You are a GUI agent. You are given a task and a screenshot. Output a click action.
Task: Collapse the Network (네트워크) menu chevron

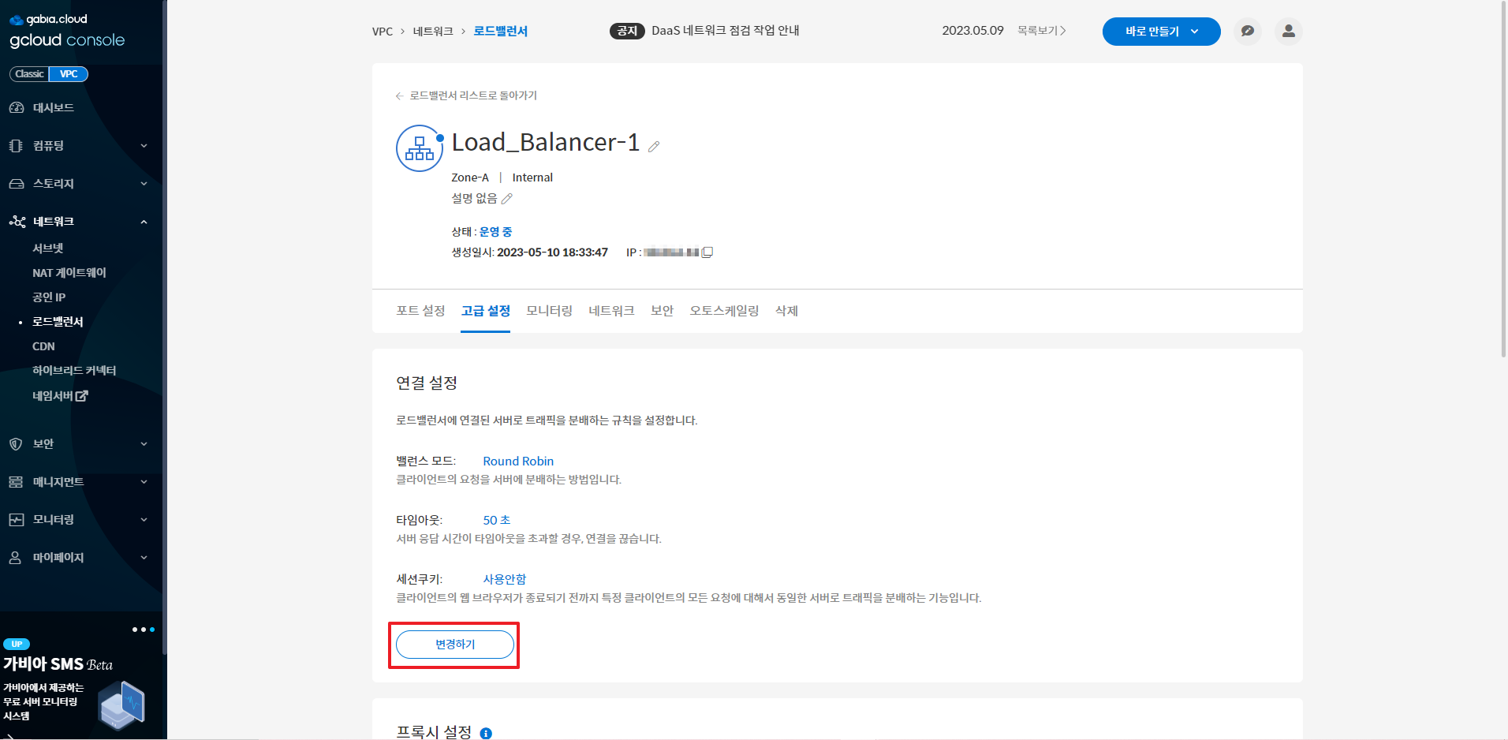click(144, 222)
